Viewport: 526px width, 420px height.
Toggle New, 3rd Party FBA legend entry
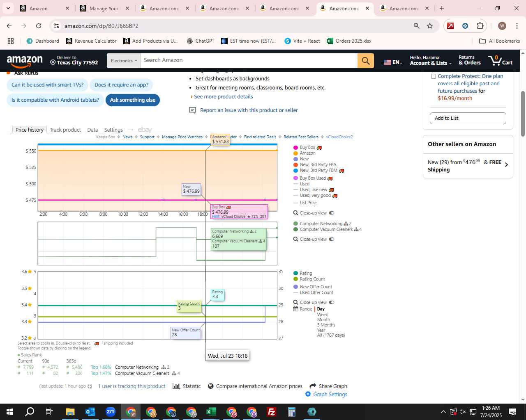(x=315, y=165)
